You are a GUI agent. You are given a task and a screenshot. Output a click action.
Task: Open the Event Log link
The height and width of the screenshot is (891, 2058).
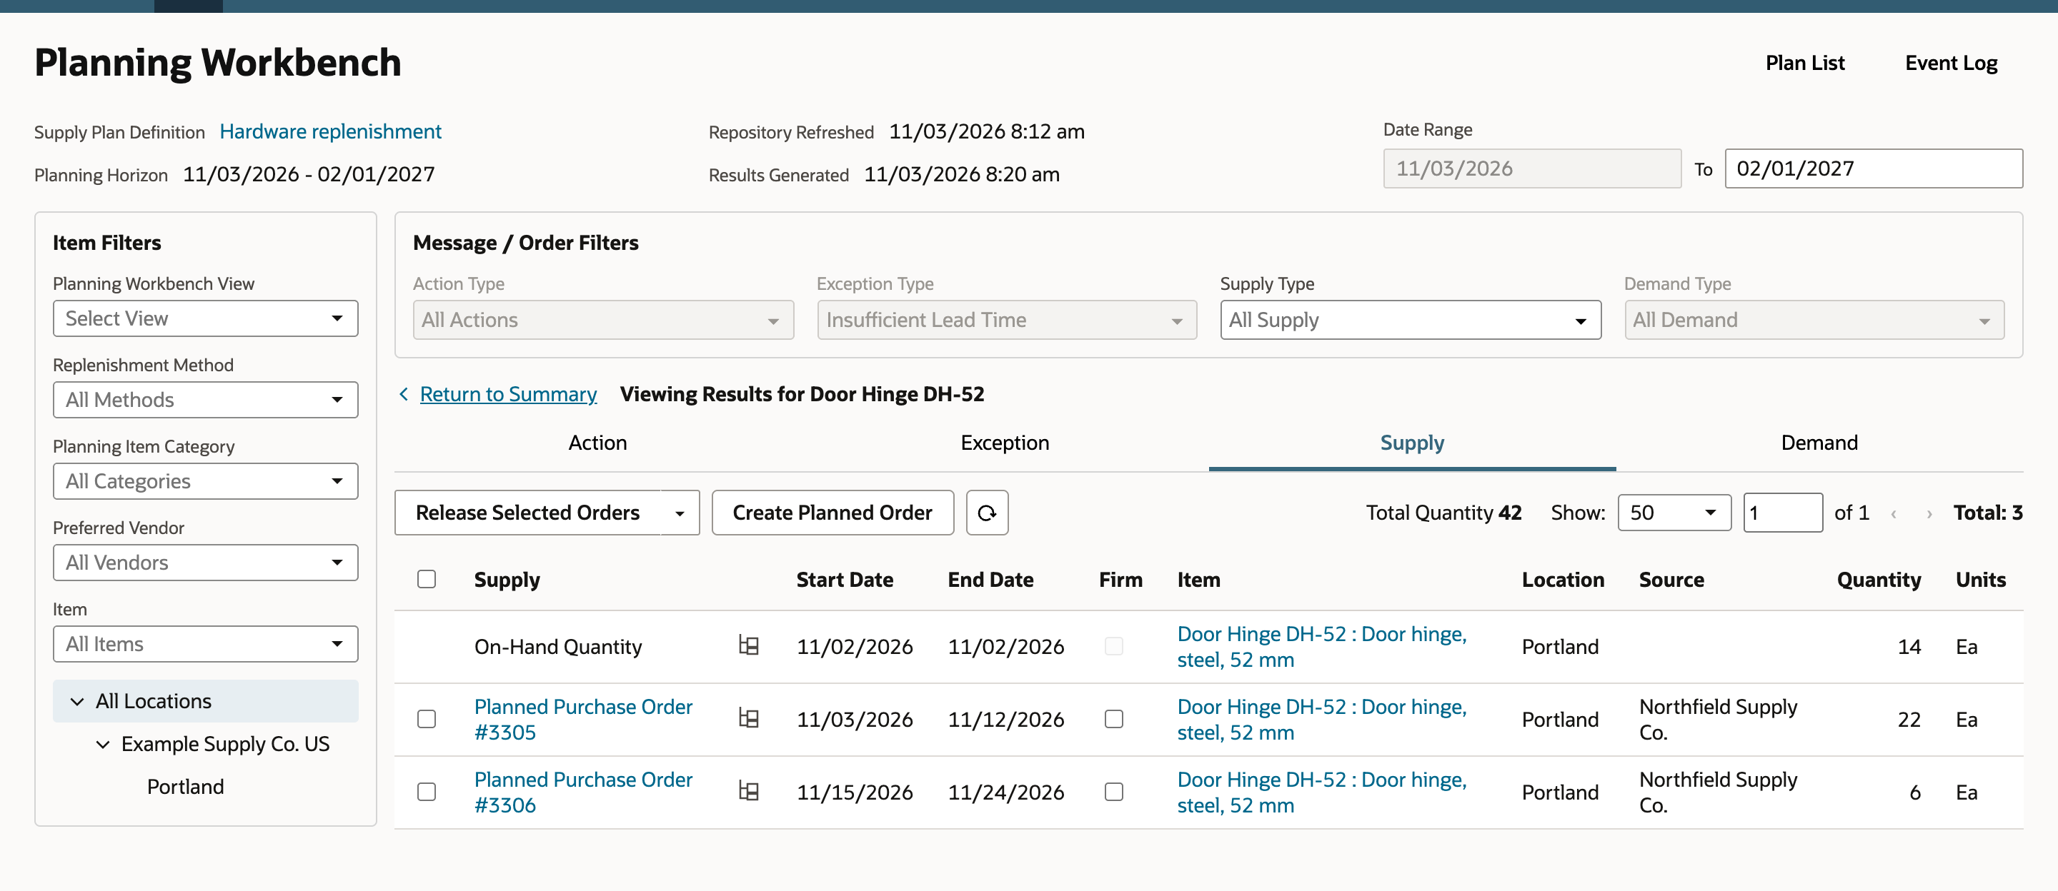(1951, 63)
